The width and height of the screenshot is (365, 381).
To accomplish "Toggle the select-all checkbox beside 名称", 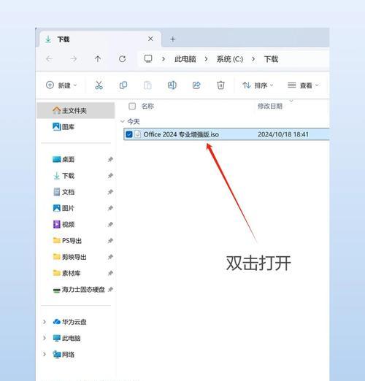I will click(x=132, y=106).
